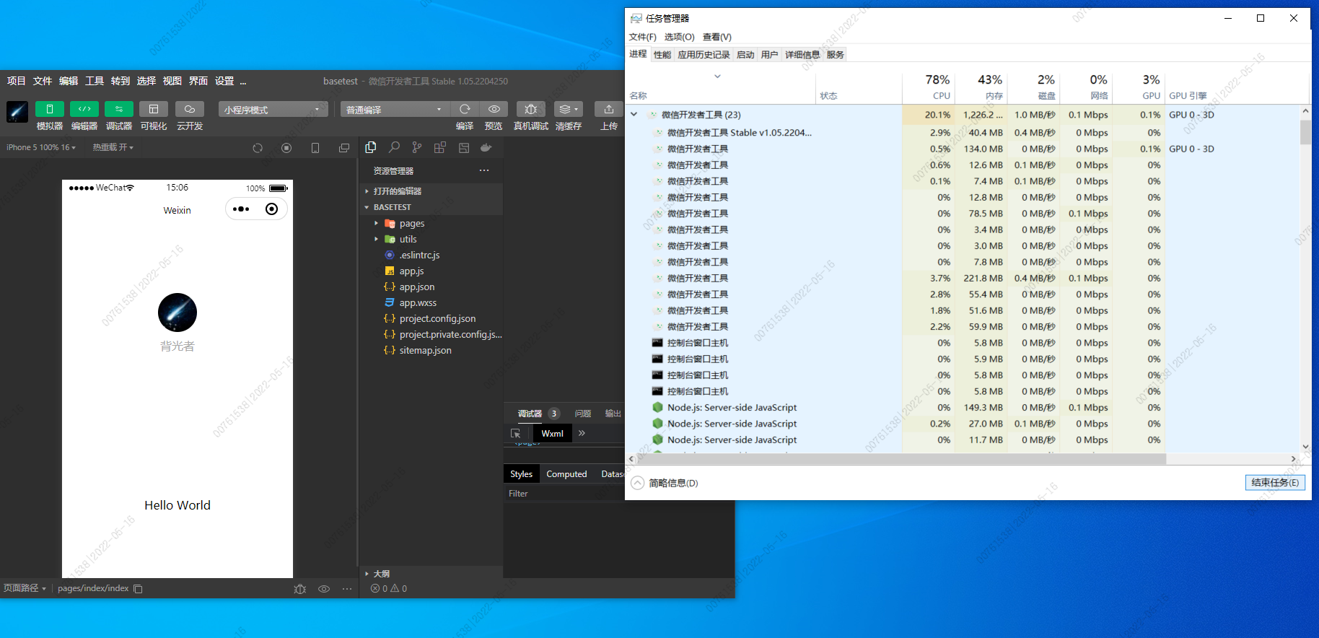Open the 页面路径 page path dropdown

25,588
